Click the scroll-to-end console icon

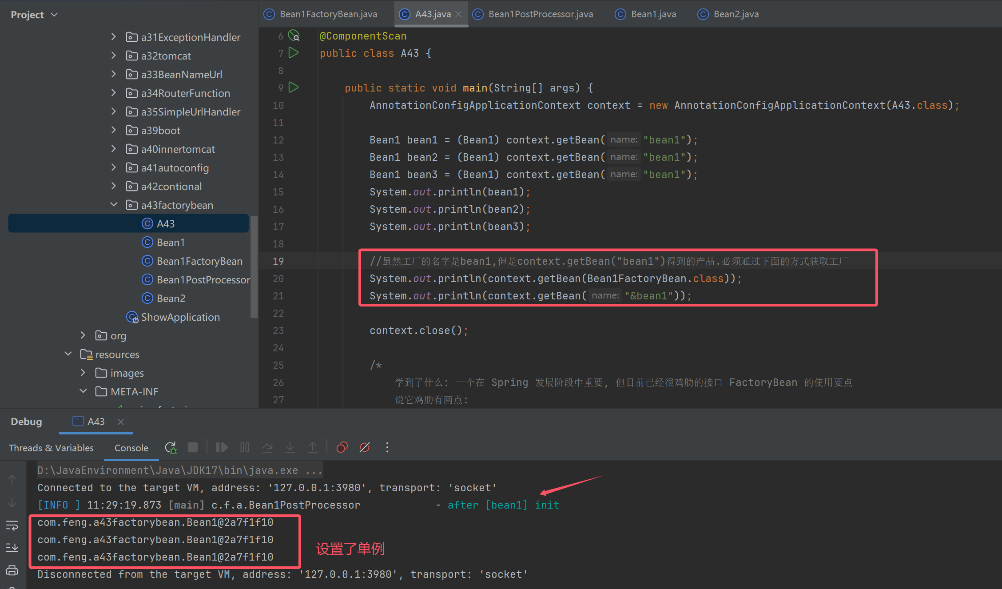[x=12, y=548]
